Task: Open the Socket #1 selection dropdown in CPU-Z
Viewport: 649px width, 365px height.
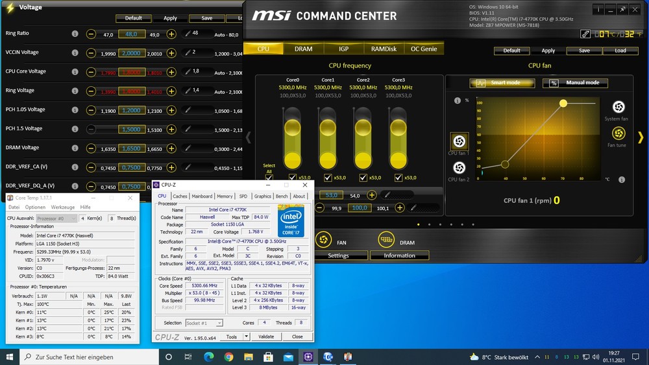Action: click(204, 323)
